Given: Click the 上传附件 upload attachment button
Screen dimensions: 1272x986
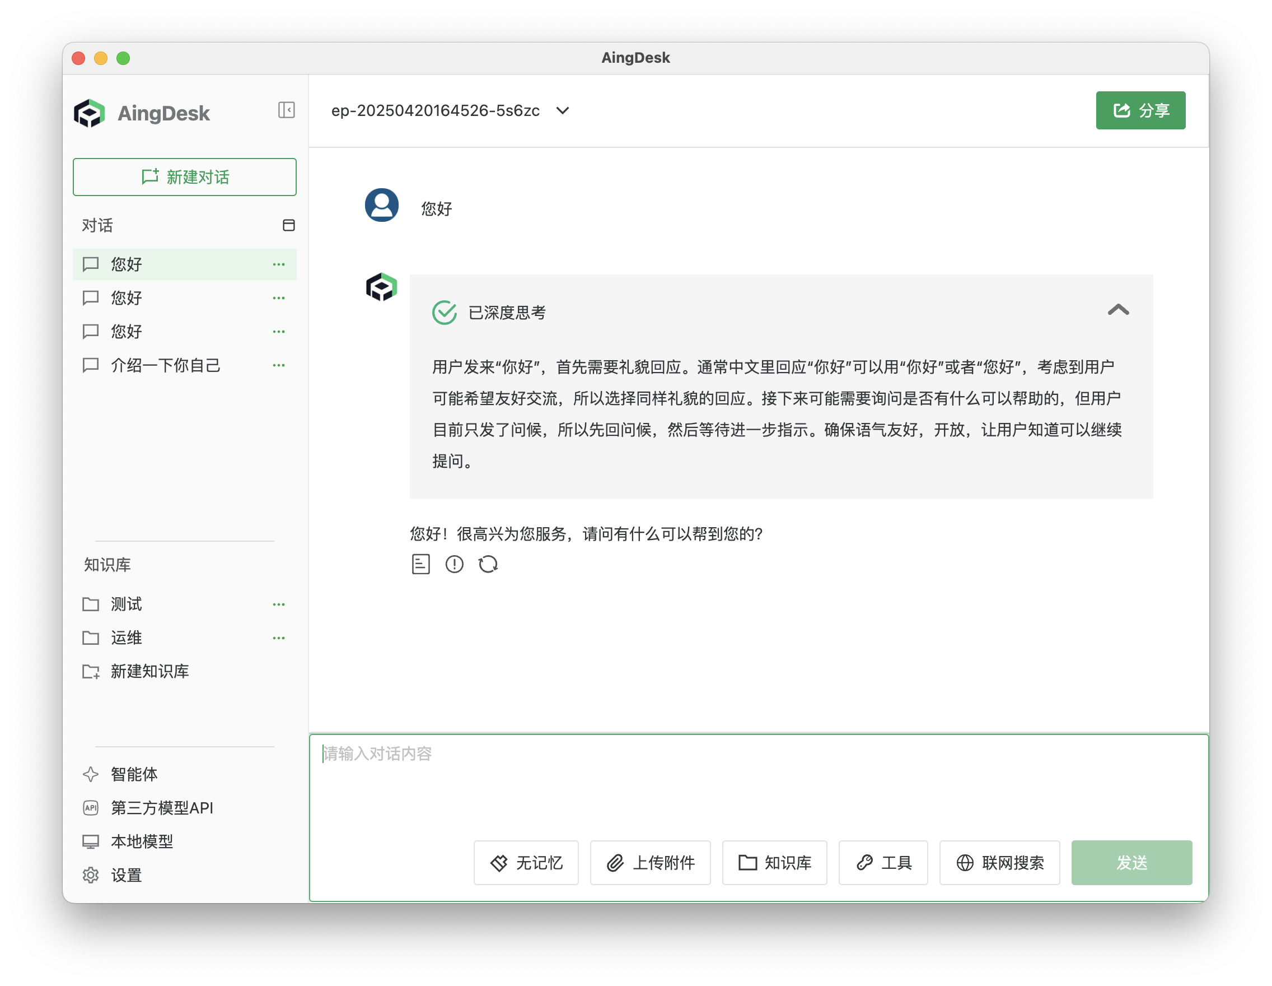Looking at the screenshot, I should (650, 862).
